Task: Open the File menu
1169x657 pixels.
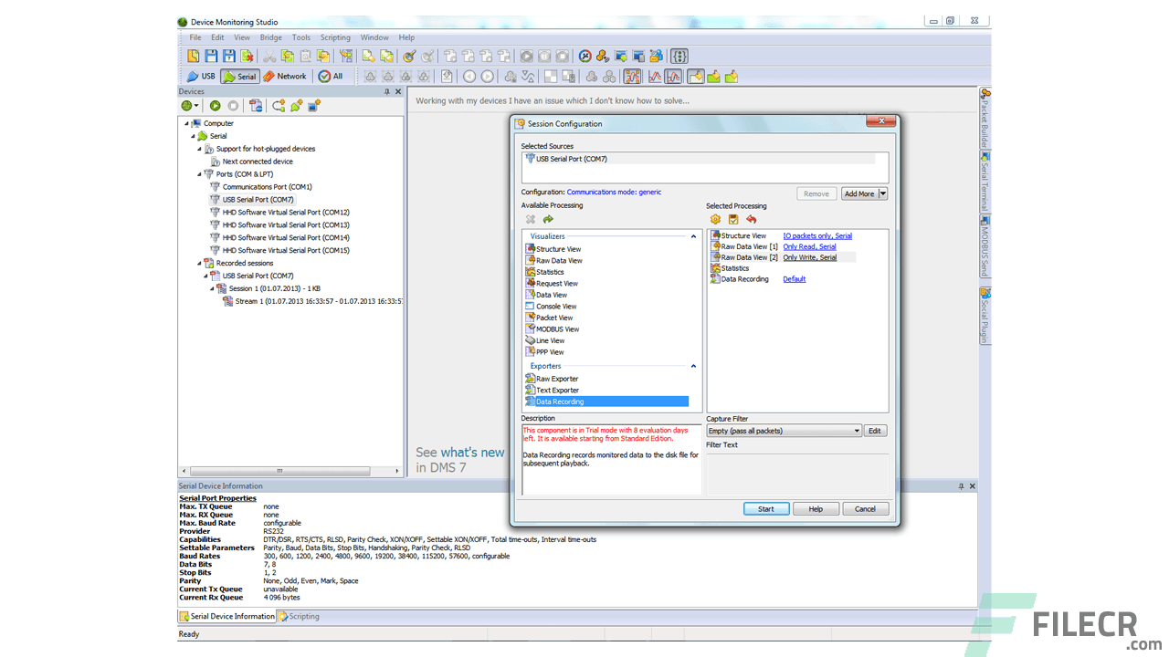Action: pos(195,37)
